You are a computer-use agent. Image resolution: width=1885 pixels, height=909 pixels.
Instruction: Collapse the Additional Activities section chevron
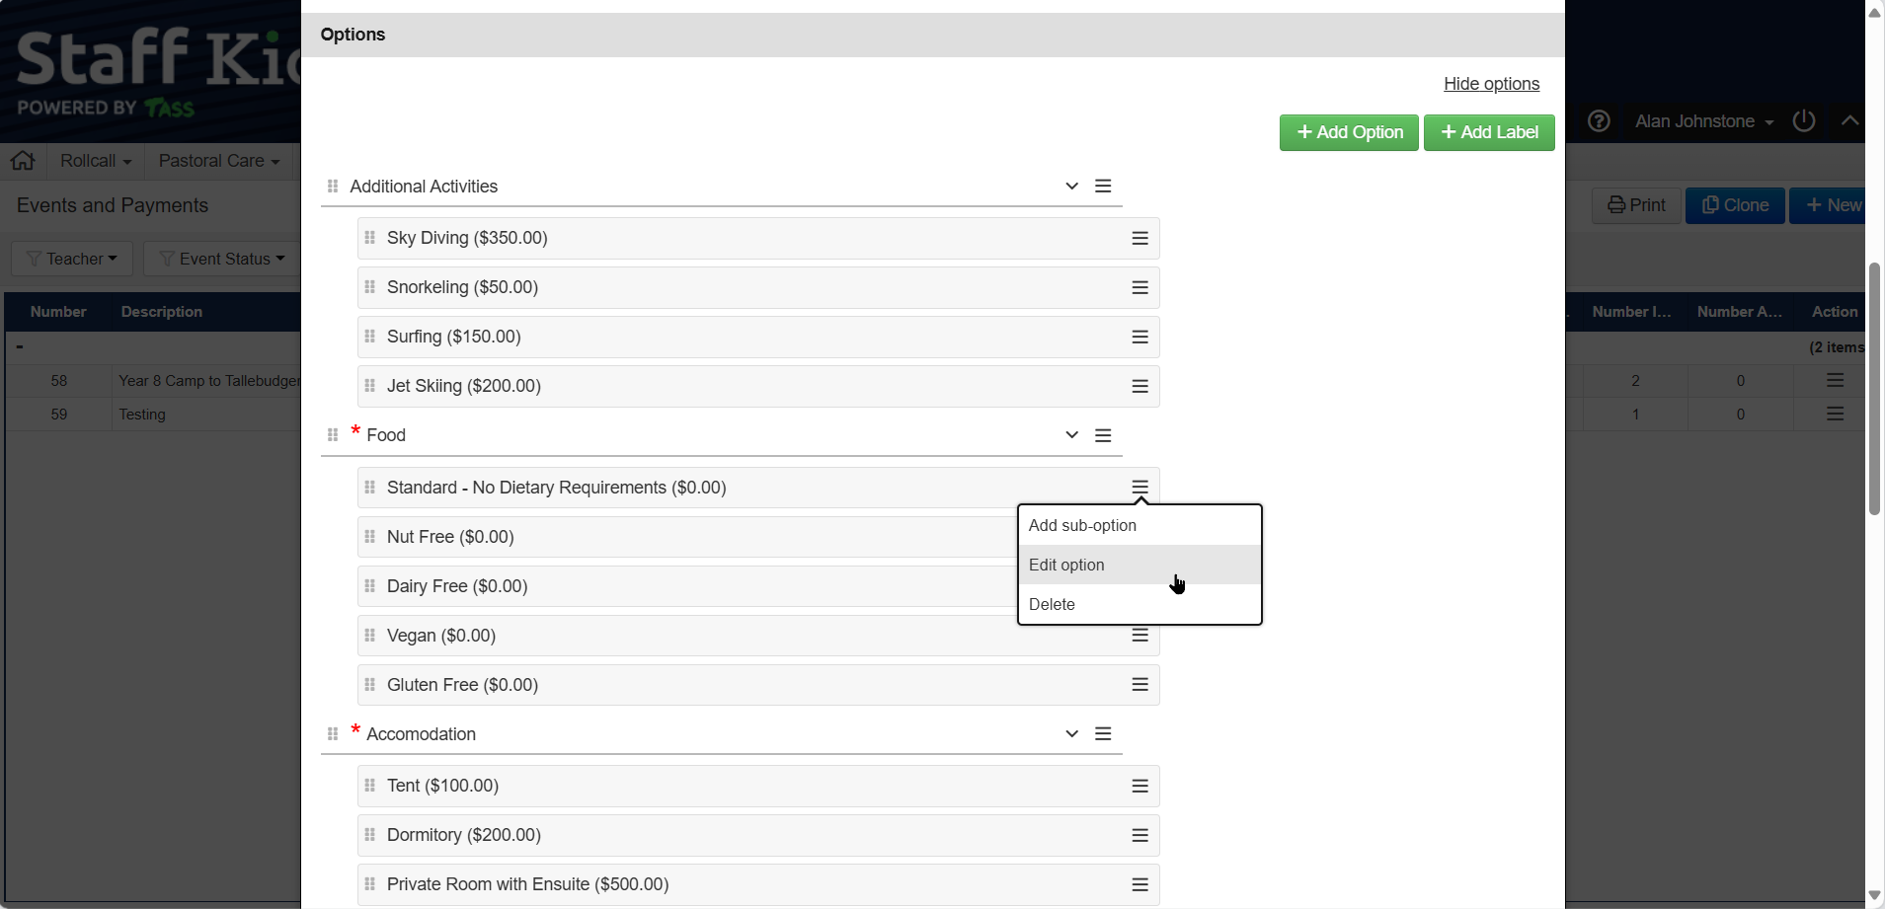point(1071,187)
